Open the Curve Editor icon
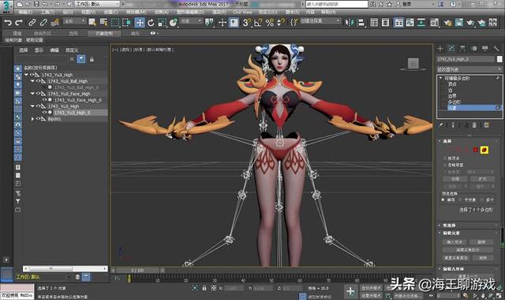This screenshot has width=505, height=300. click(410, 23)
